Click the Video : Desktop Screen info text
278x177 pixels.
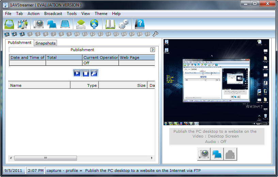216,136
